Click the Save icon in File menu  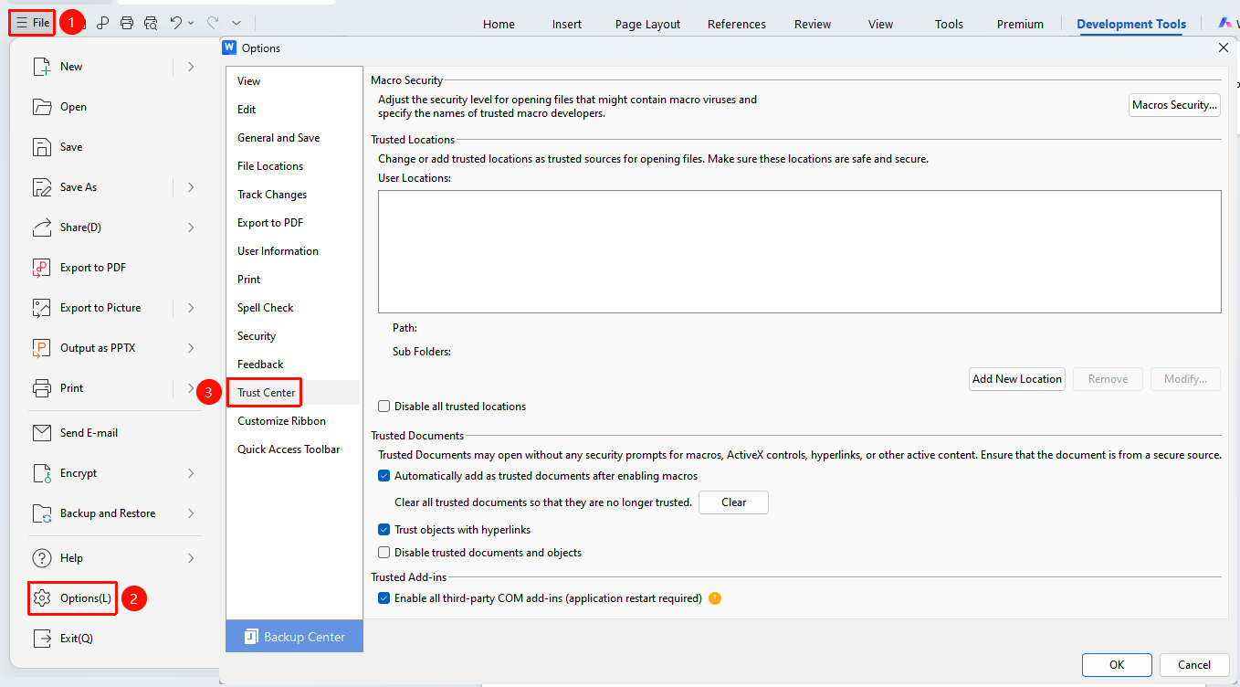click(x=42, y=147)
